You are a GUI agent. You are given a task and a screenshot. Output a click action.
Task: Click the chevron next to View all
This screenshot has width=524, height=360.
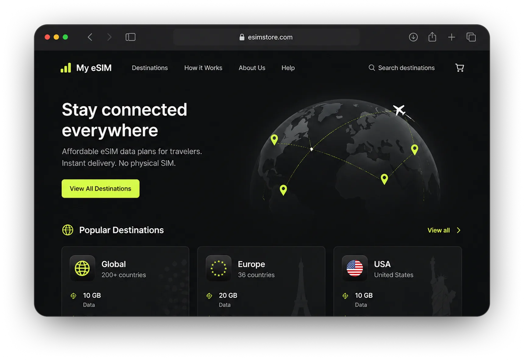coord(458,230)
